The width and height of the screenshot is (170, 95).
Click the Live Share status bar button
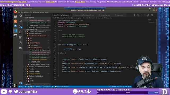point(47,87)
